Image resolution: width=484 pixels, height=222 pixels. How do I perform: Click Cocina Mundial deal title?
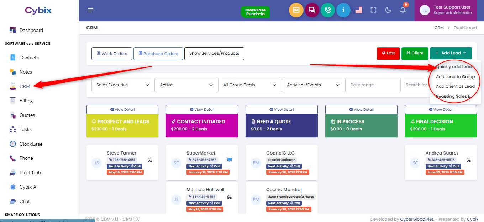(284, 190)
